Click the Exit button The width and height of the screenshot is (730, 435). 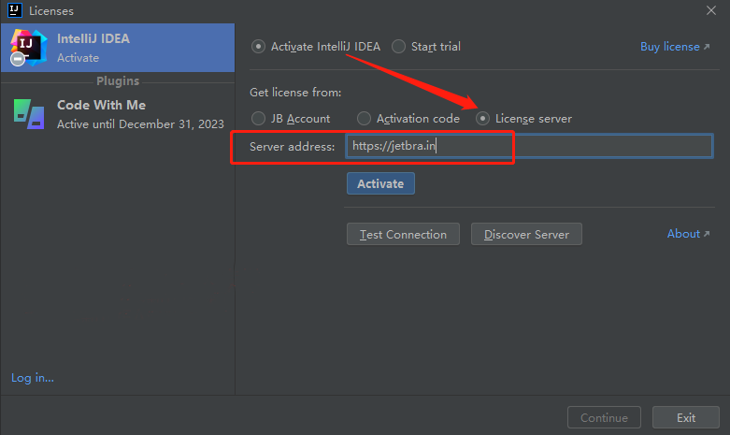click(686, 417)
